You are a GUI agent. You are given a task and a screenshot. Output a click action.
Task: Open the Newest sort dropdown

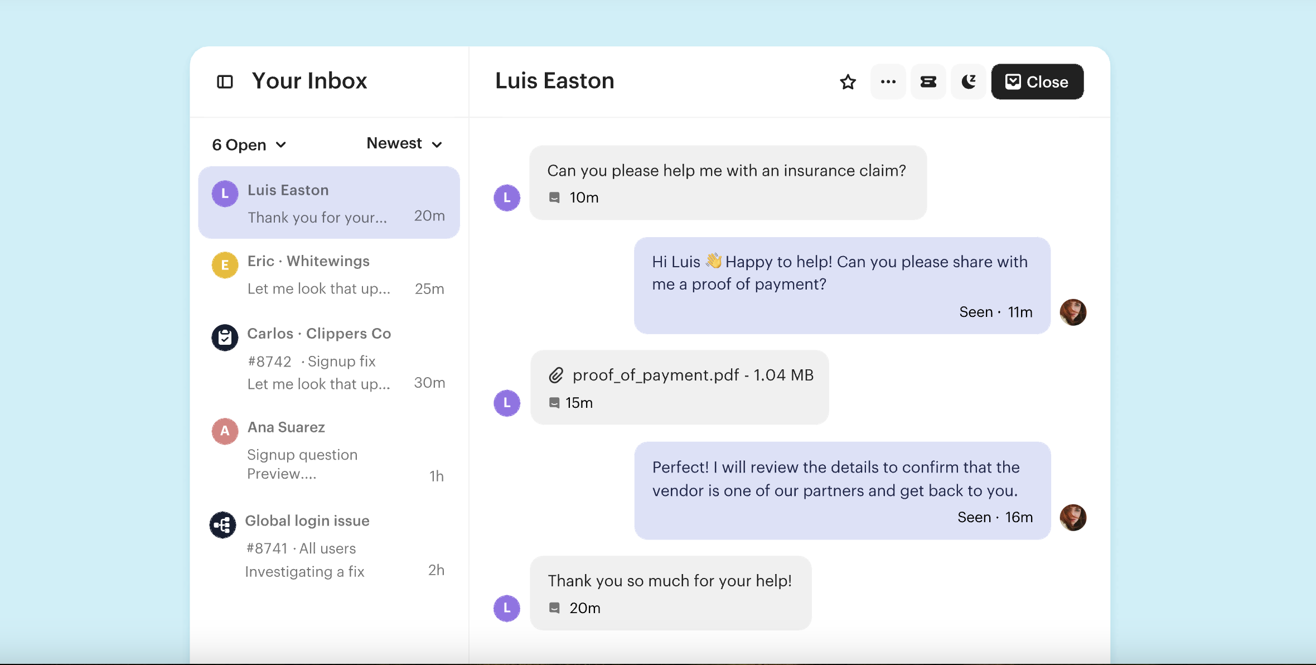[x=404, y=144]
